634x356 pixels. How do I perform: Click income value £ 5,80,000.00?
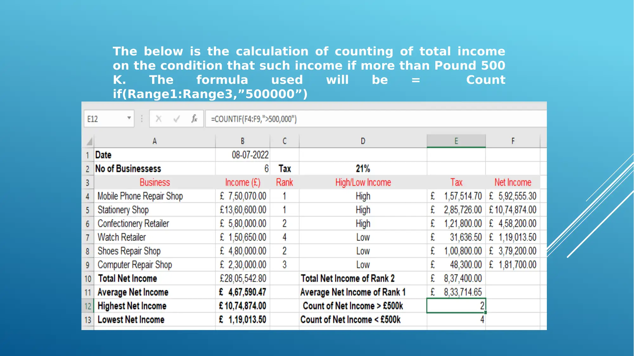243,224
